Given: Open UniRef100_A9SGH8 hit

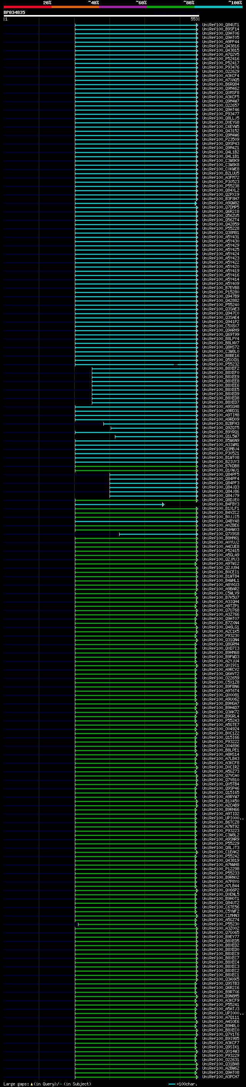Looking at the screenshot, I should click(220, 406).
